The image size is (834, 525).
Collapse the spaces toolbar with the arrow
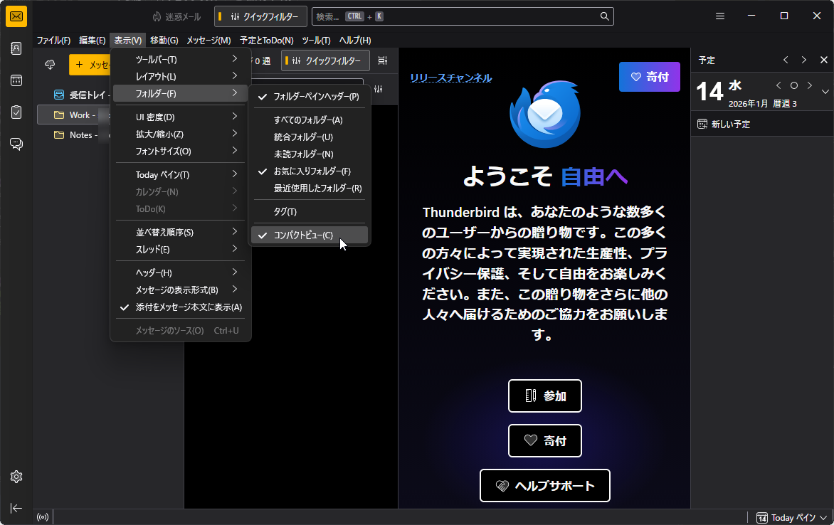[16, 508]
